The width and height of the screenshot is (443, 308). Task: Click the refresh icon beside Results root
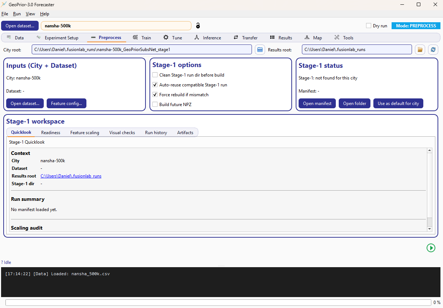[x=433, y=50]
